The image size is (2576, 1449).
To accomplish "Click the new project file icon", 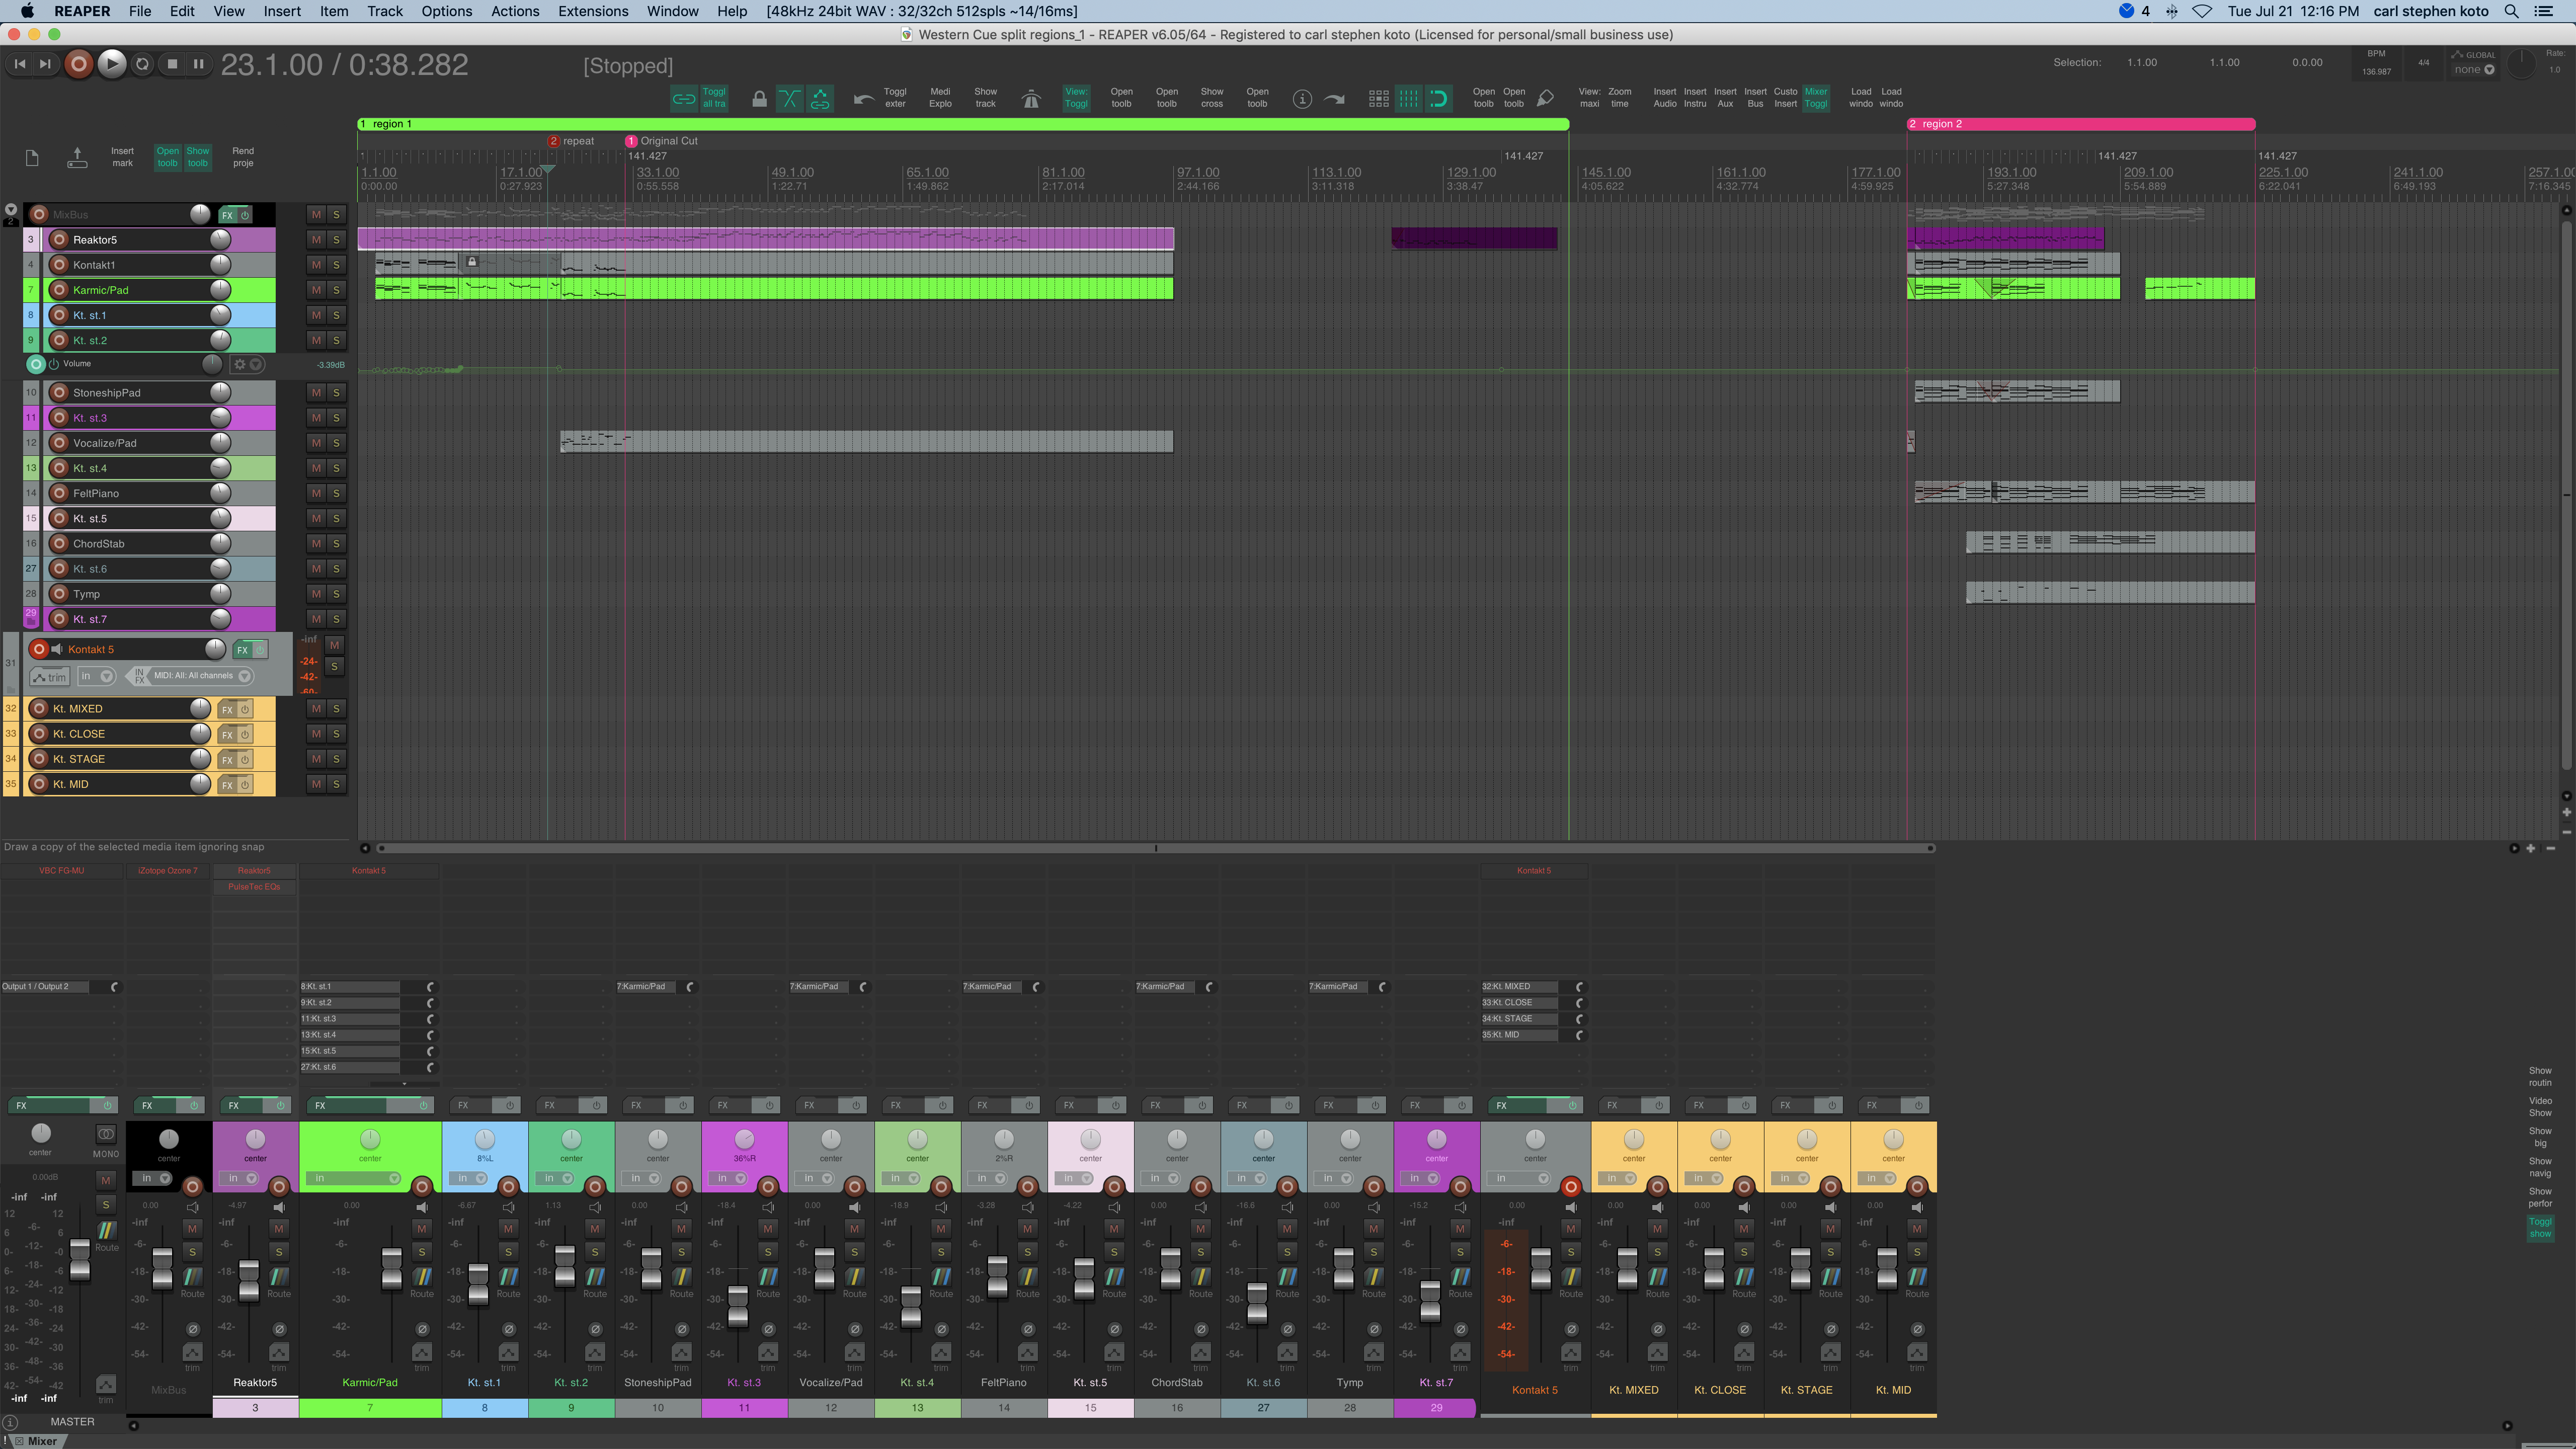I will coord(32,157).
